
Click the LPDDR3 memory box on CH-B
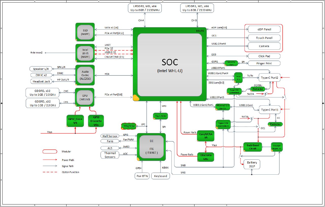197,8
